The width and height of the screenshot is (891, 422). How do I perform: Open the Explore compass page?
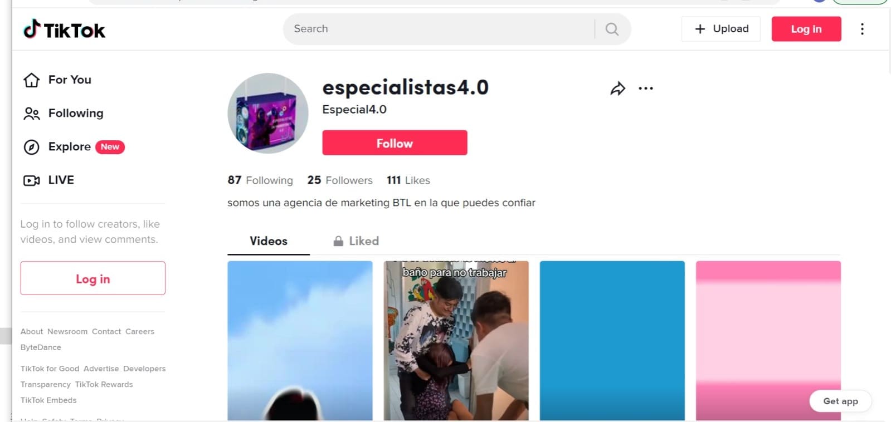tap(73, 147)
